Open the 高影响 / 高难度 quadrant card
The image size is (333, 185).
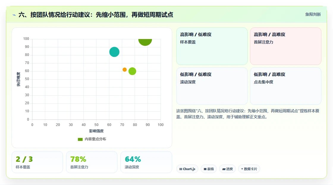point(286,46)
